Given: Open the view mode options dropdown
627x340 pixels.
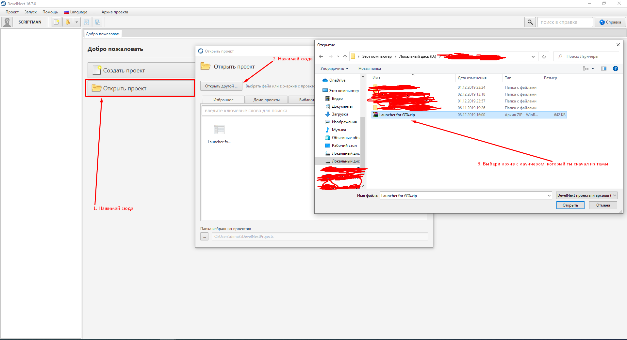Looking at the screenshot, I should pyautogui.click(x=593, y=69).
